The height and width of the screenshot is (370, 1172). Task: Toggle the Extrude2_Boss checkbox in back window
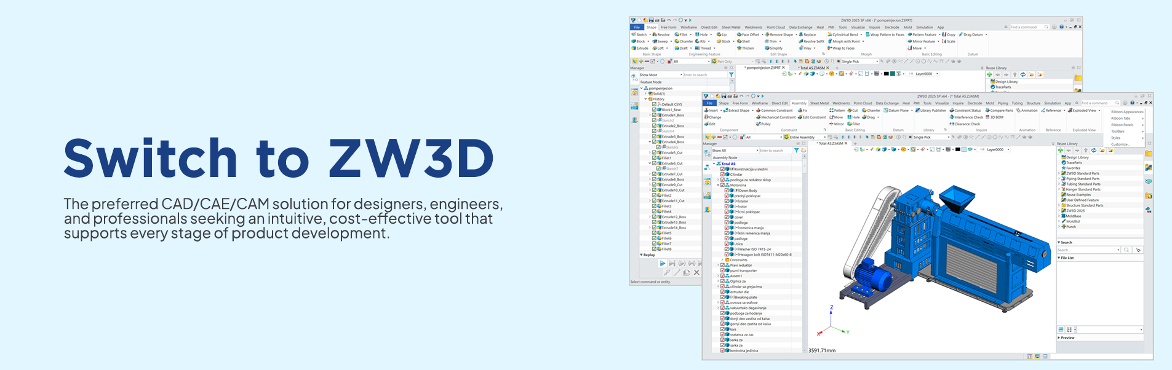[654, 126]
